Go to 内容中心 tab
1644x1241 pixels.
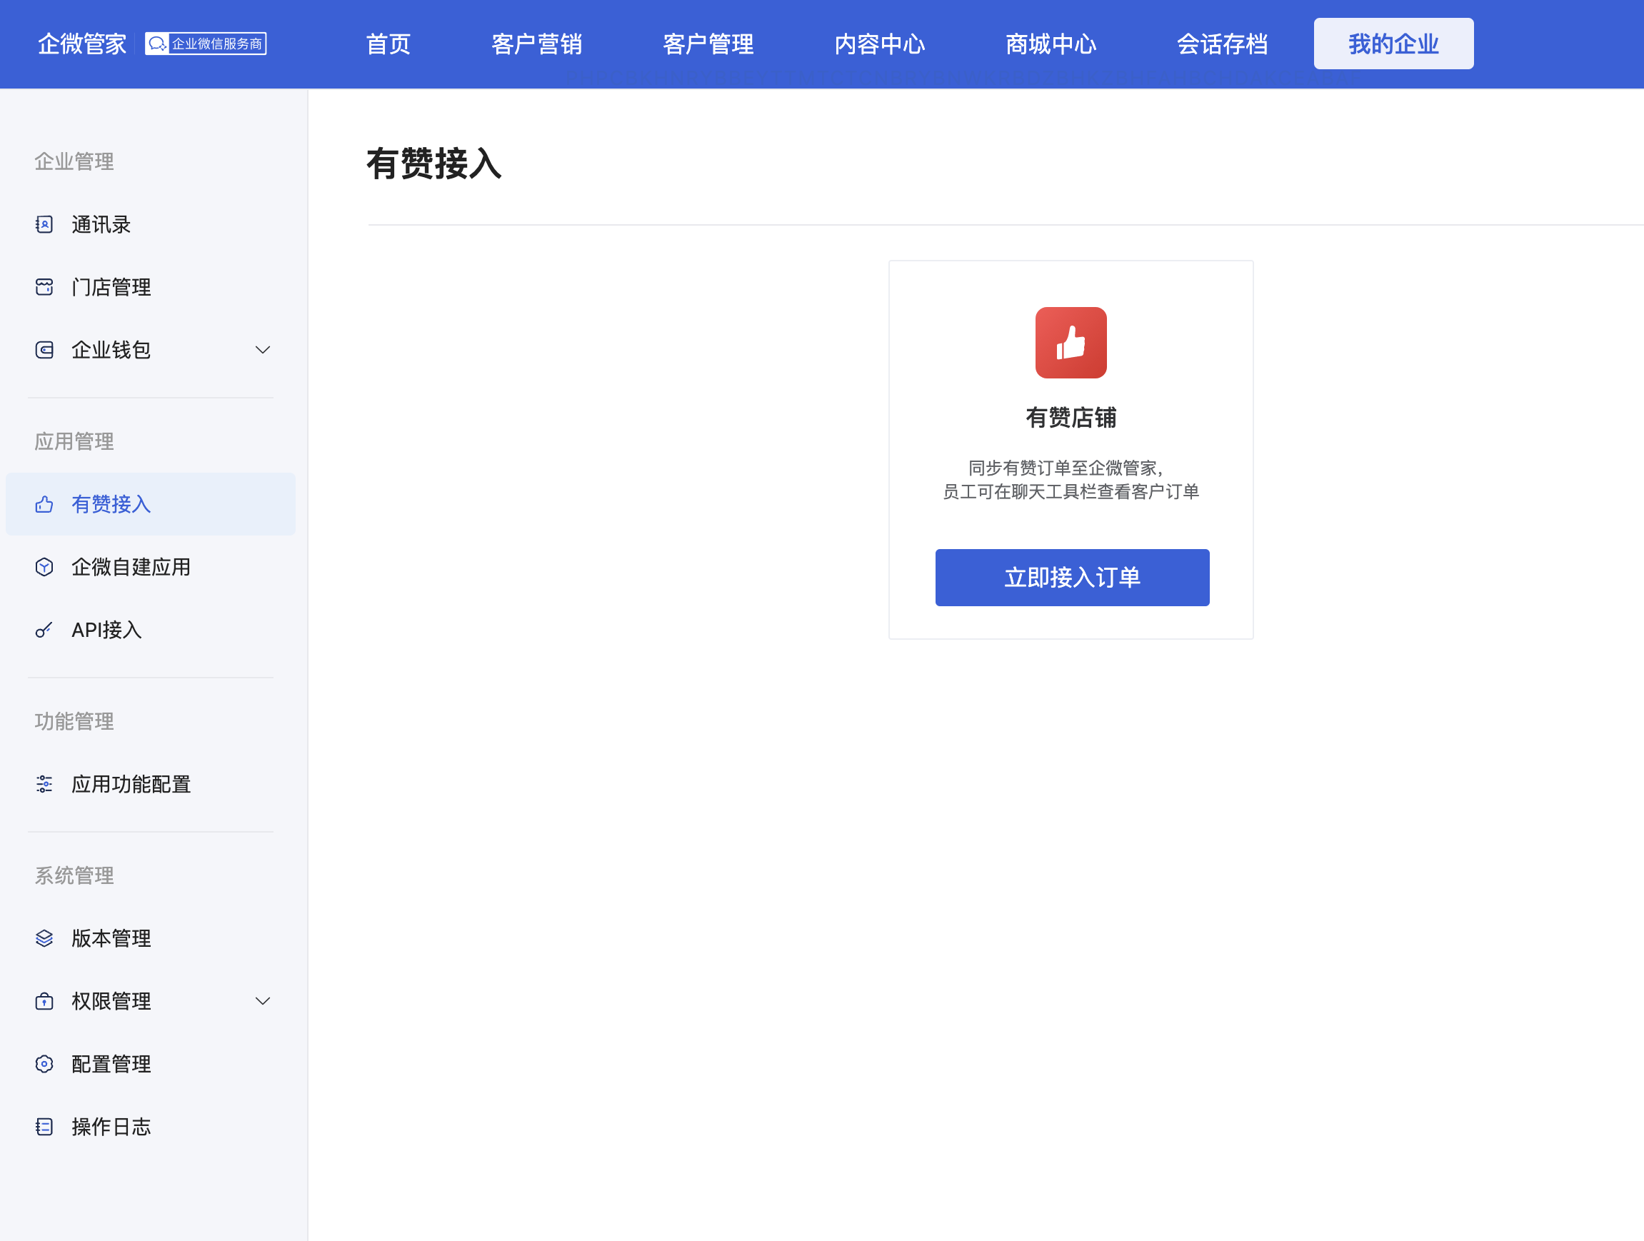[879, 44]
